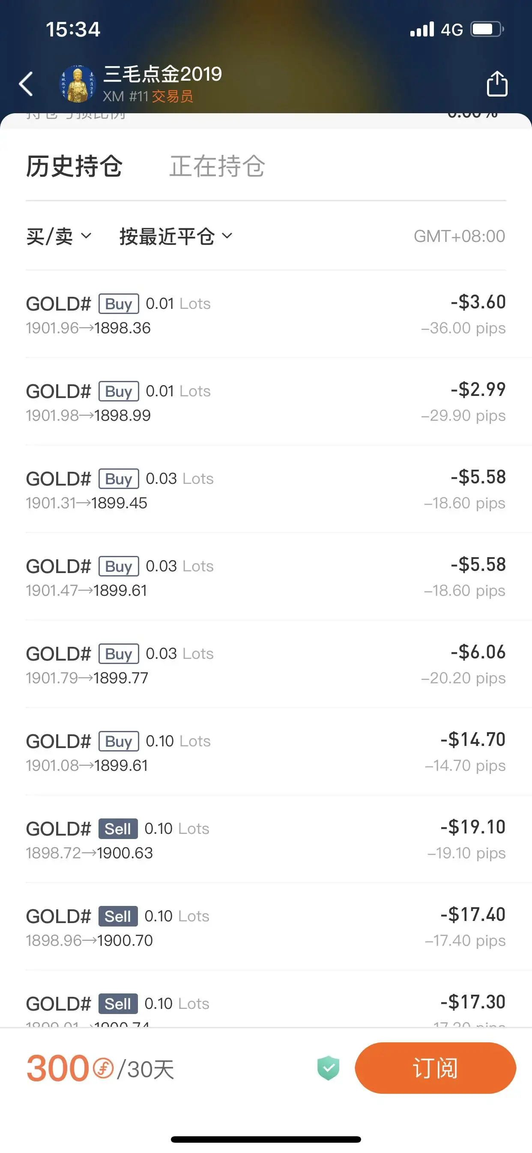532x1153 pixels.
Task: Tap the back arrow icon
Action: click(x=26, y=84)
